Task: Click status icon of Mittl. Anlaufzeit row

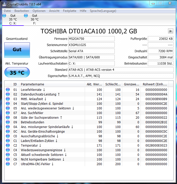Action: pos(8,99)
